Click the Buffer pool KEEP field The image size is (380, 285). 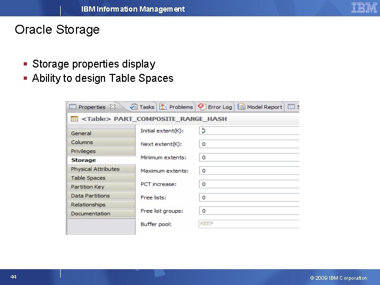tap(249, 224)
